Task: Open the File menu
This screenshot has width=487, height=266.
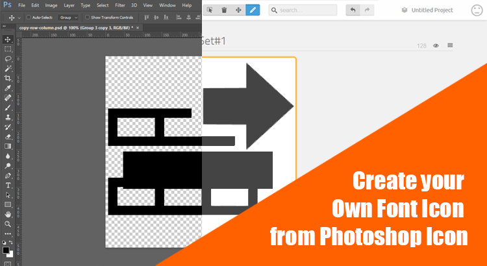Action: pos(21,5)
